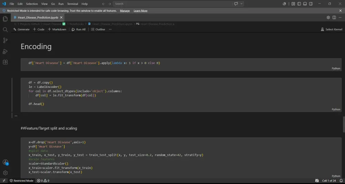Screen dimensions: 345x184
Task: Click Heart Disease folder in breadcrumb
Action: pos(55,24)
